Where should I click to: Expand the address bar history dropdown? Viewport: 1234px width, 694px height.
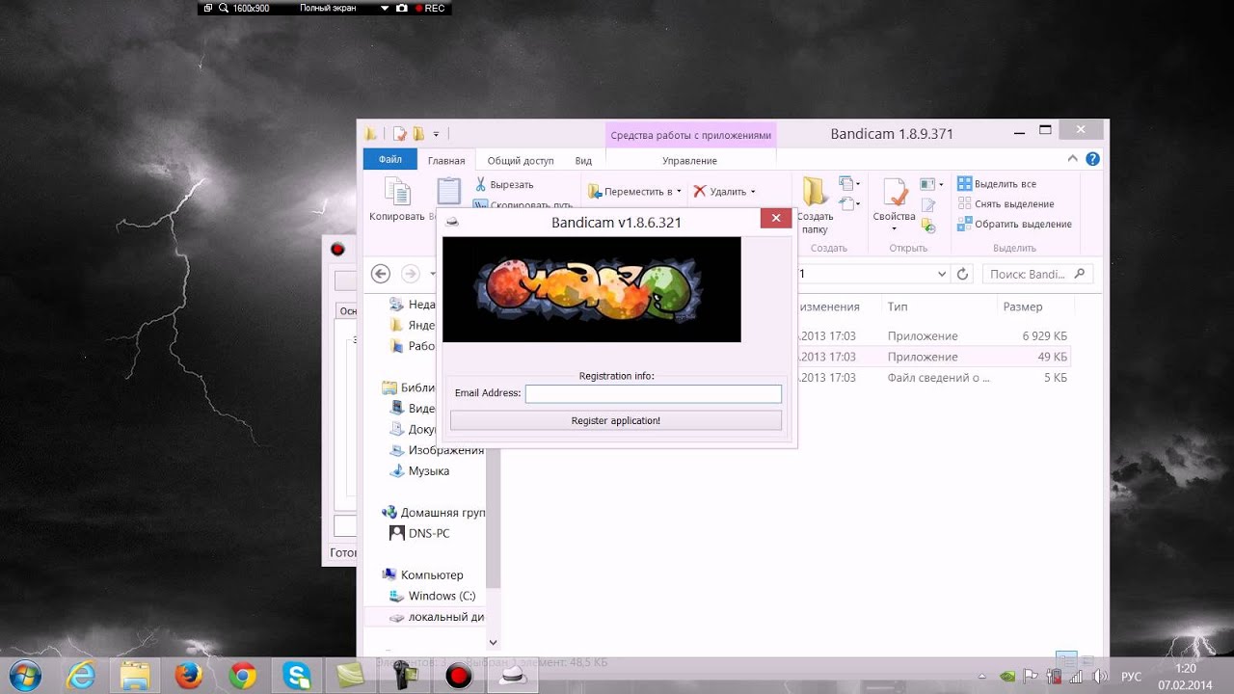point(942,275)
